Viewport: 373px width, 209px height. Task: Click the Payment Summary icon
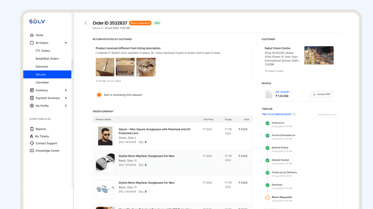32,98
